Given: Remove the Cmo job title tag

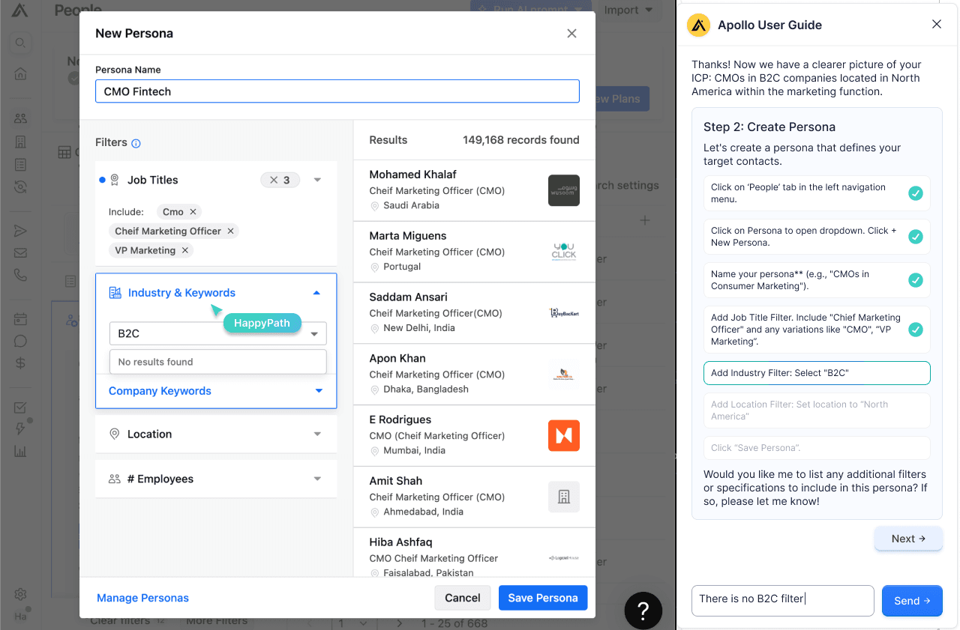Looking at the screenshot, I should tap(193, 212).
